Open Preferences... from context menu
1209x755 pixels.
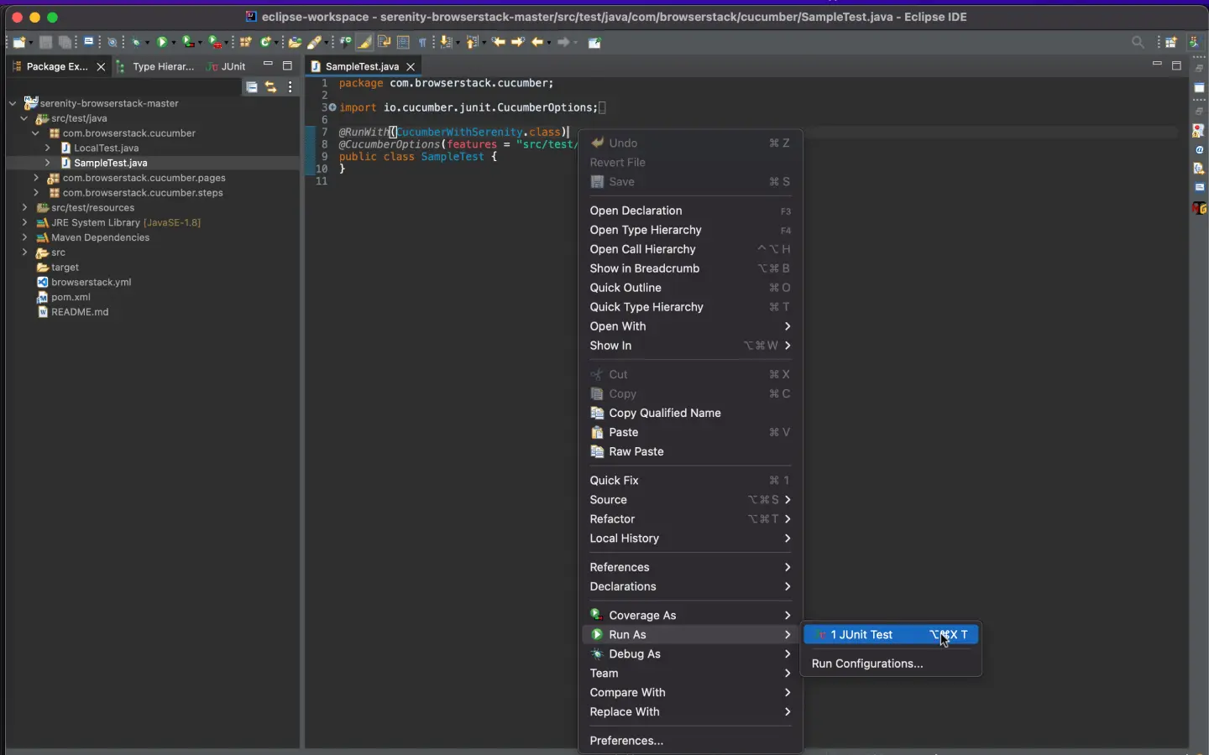pos(626,741)
